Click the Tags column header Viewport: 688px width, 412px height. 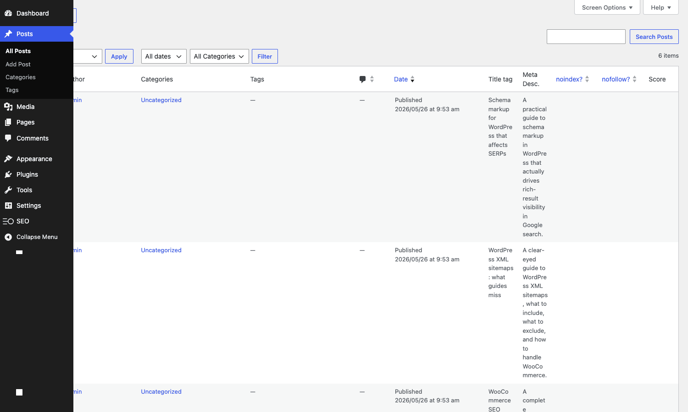257,79
